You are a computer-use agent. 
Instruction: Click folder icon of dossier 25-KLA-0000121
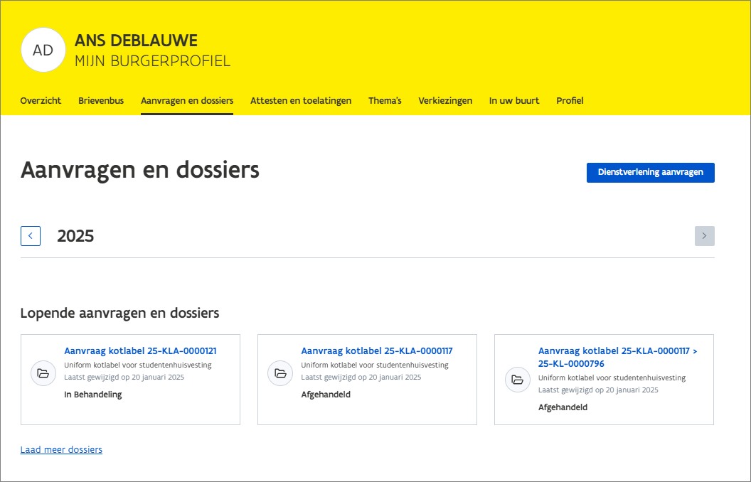click(x=43, y=373)
